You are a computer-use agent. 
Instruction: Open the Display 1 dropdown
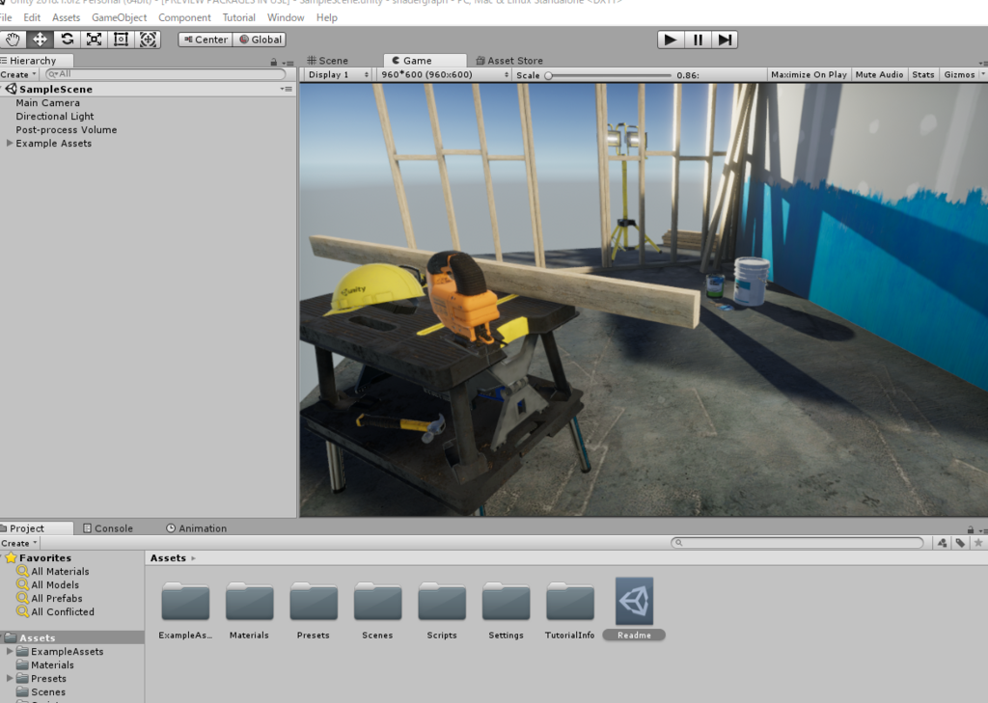[x=339, y=74]
